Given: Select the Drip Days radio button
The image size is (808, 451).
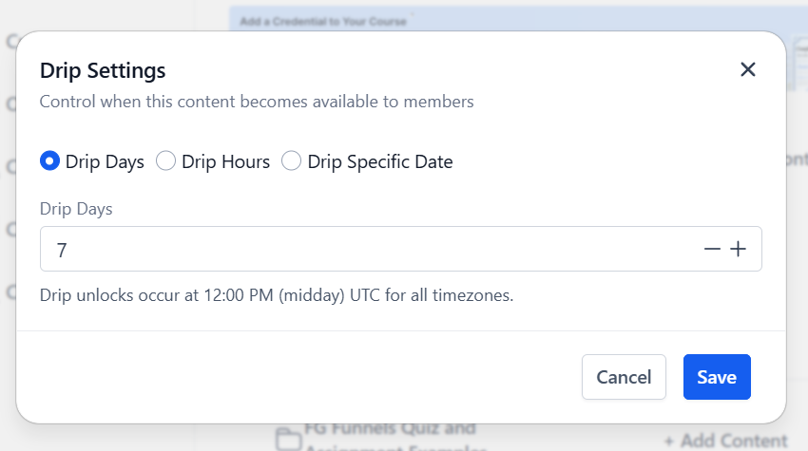Looking at the screenshot, I should coord(50,161).
